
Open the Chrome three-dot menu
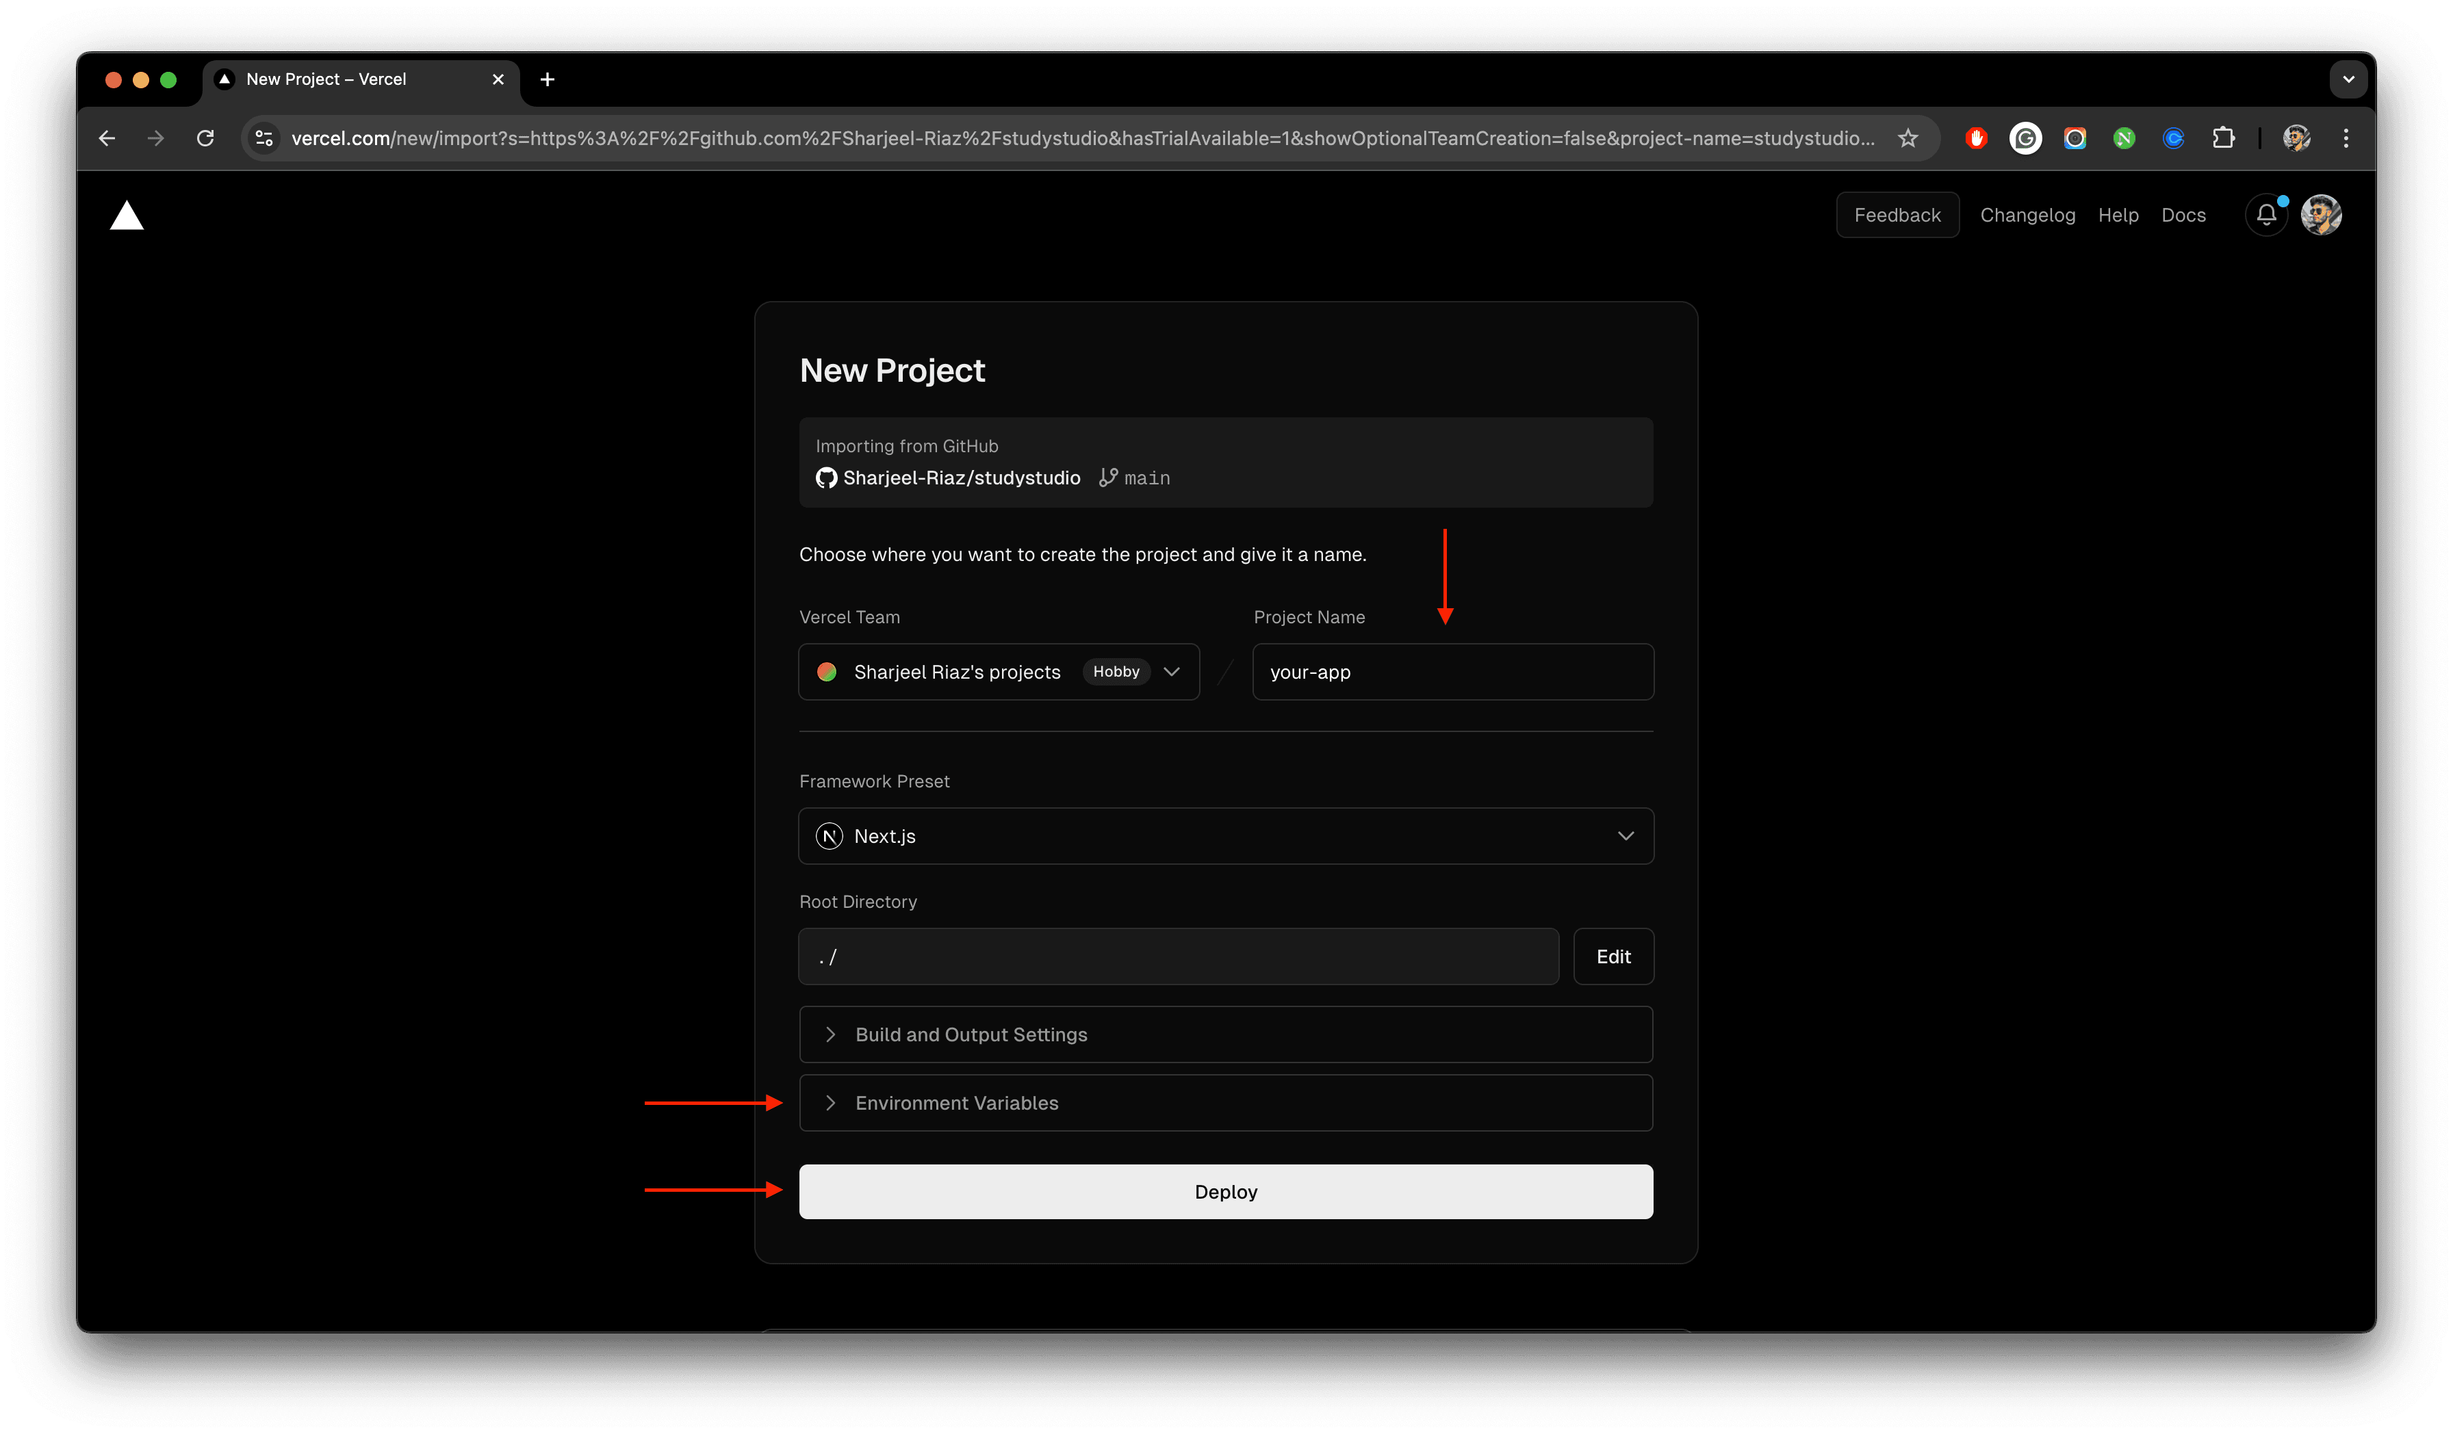(x=2346, y=138)
